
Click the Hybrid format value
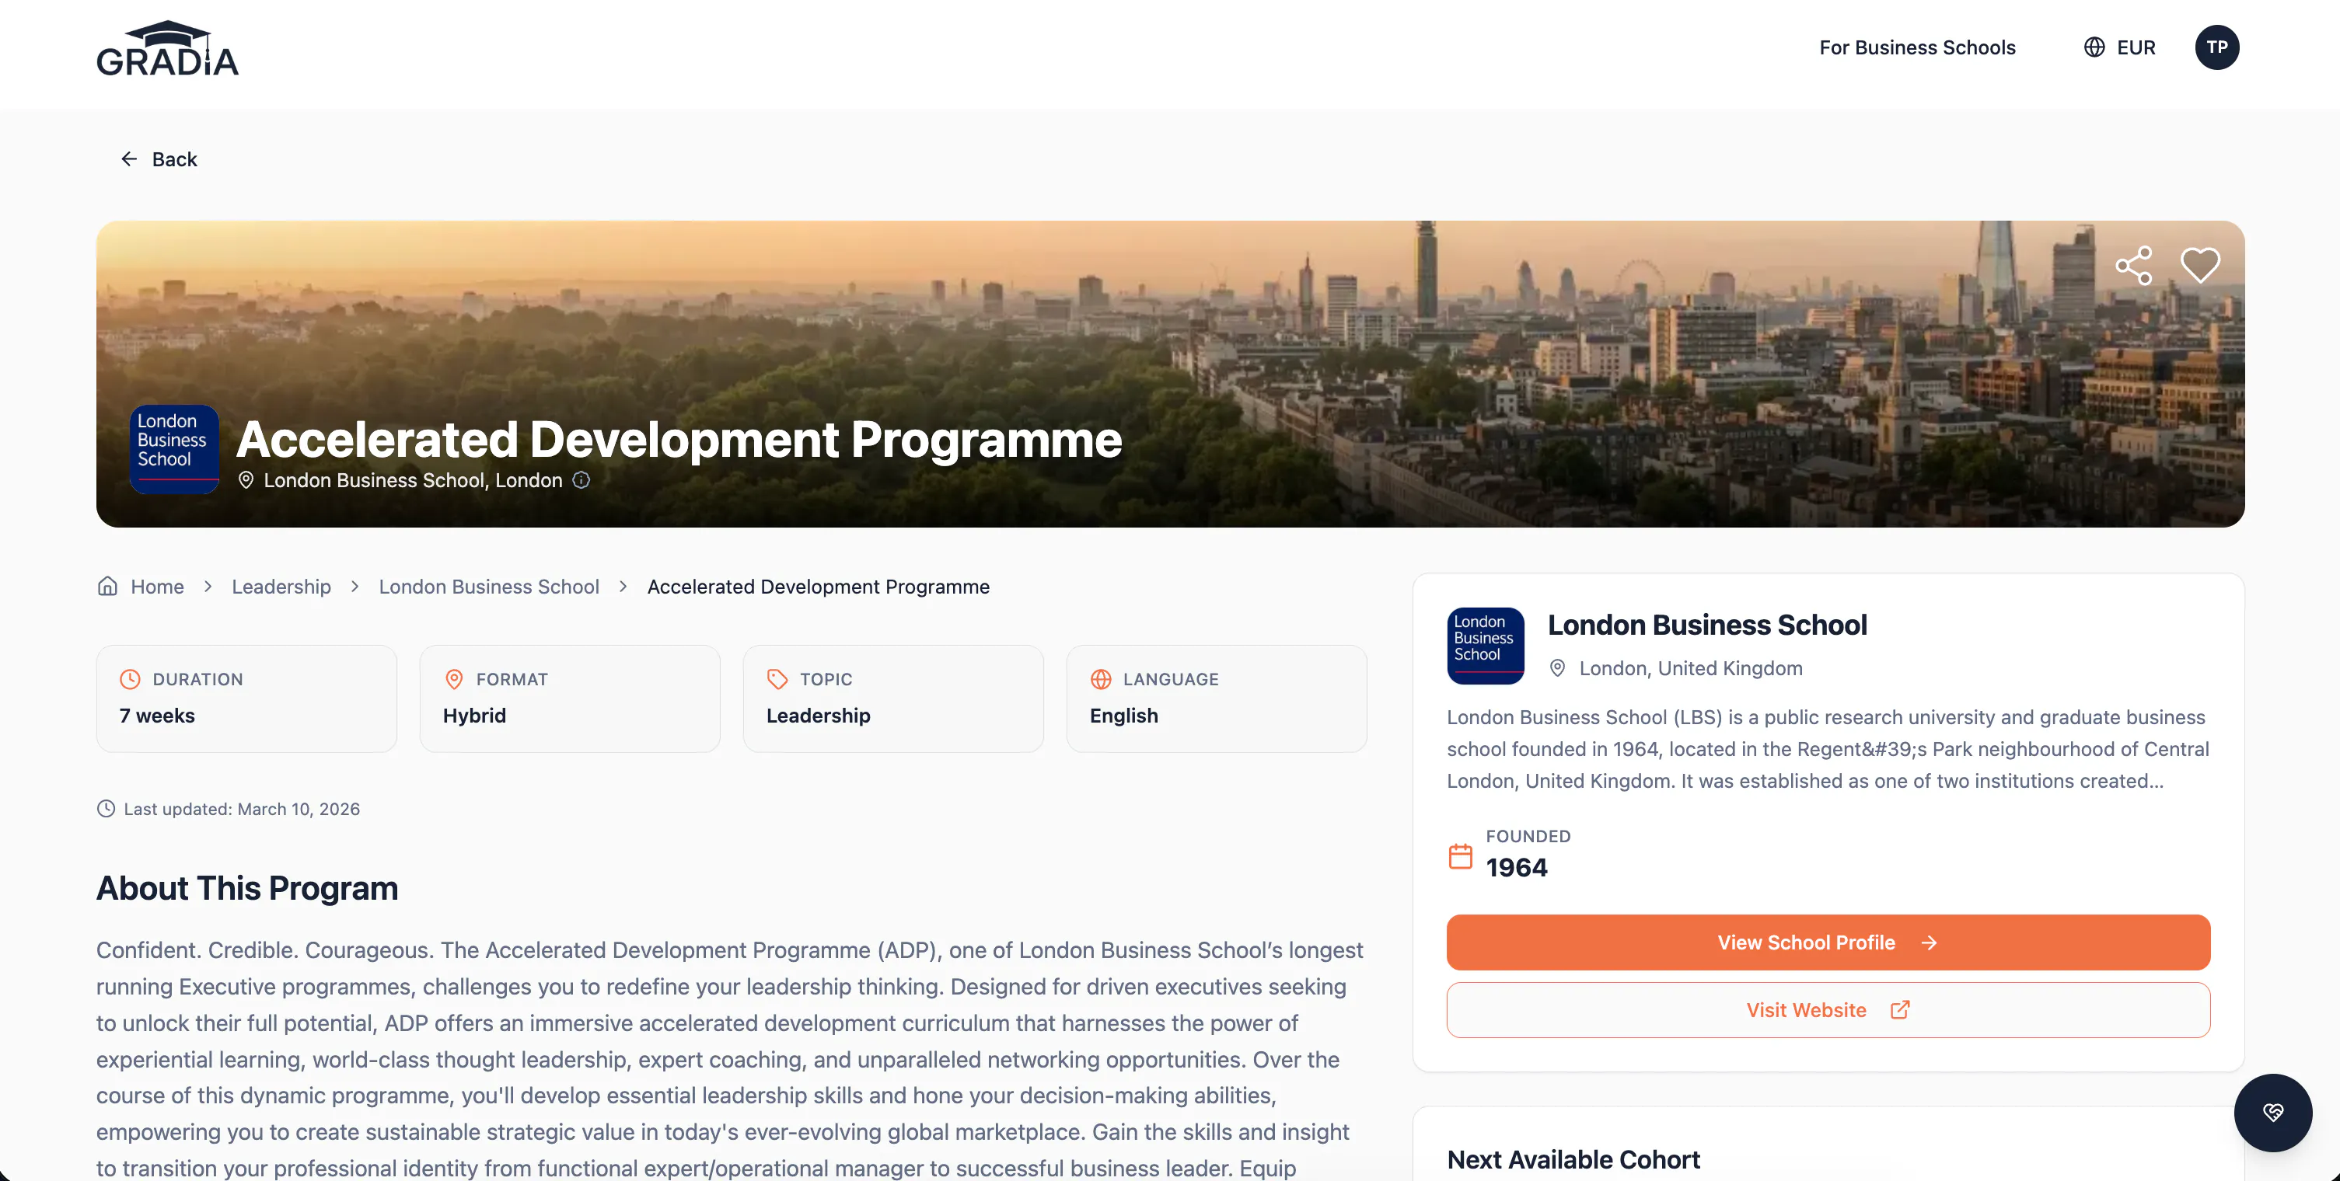pos(474,716)
